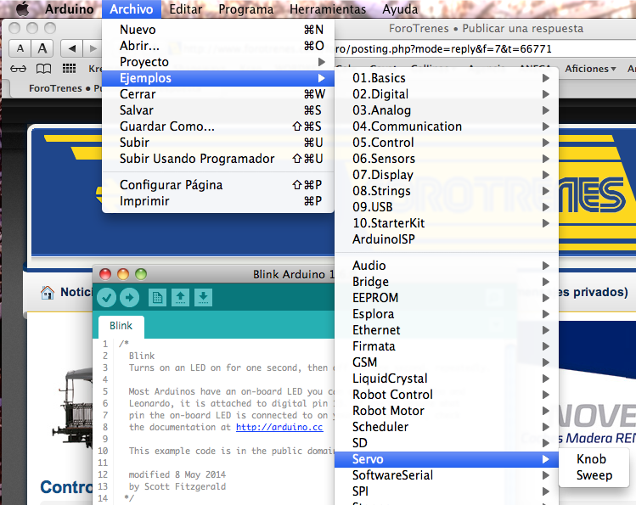636x505 pixels.
Task: Open the Bridge library examples
Action: 447,282
